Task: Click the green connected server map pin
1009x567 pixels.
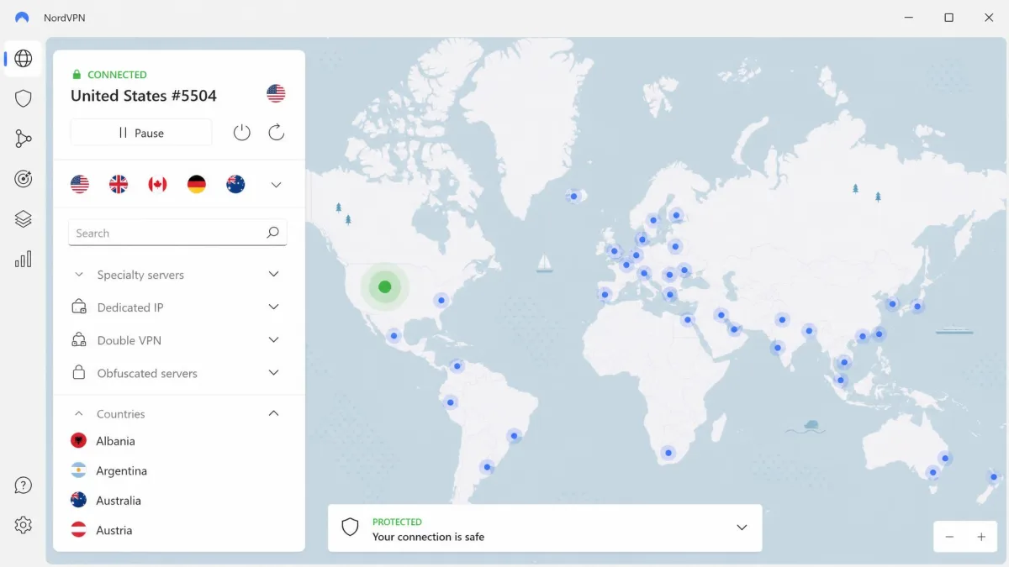Action: [x=385, y=287]
